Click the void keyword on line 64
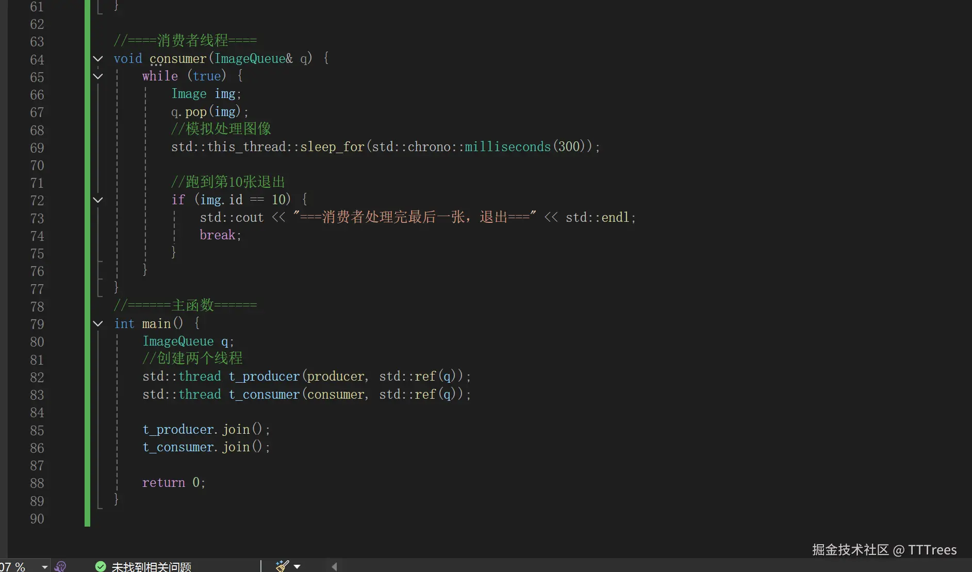The width and height of the screenshot is (972, 572). (x=128, y=59)
